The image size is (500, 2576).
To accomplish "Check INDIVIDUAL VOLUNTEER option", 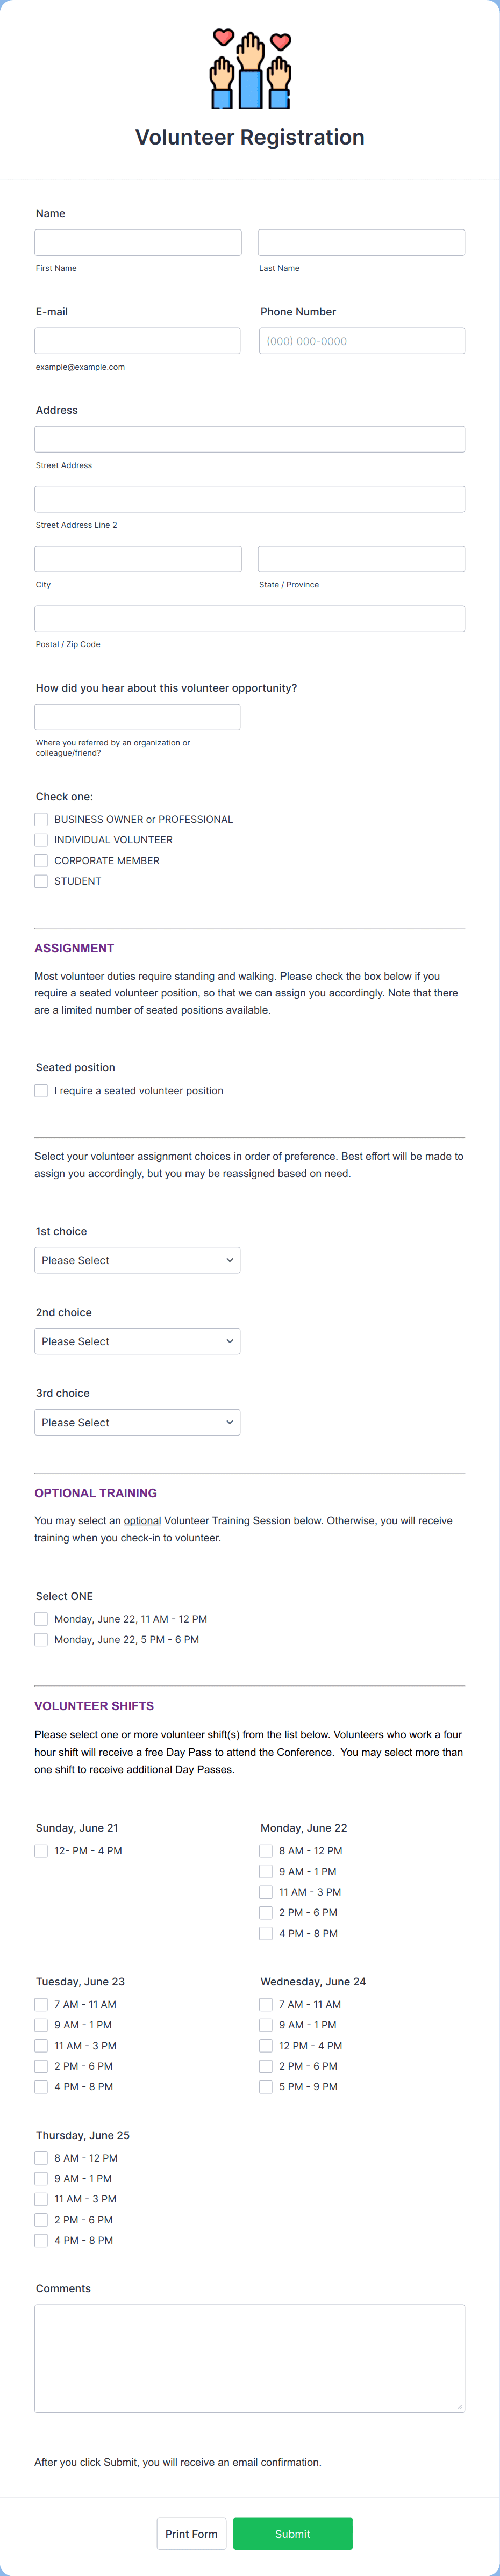I will (x=41, y=840).
